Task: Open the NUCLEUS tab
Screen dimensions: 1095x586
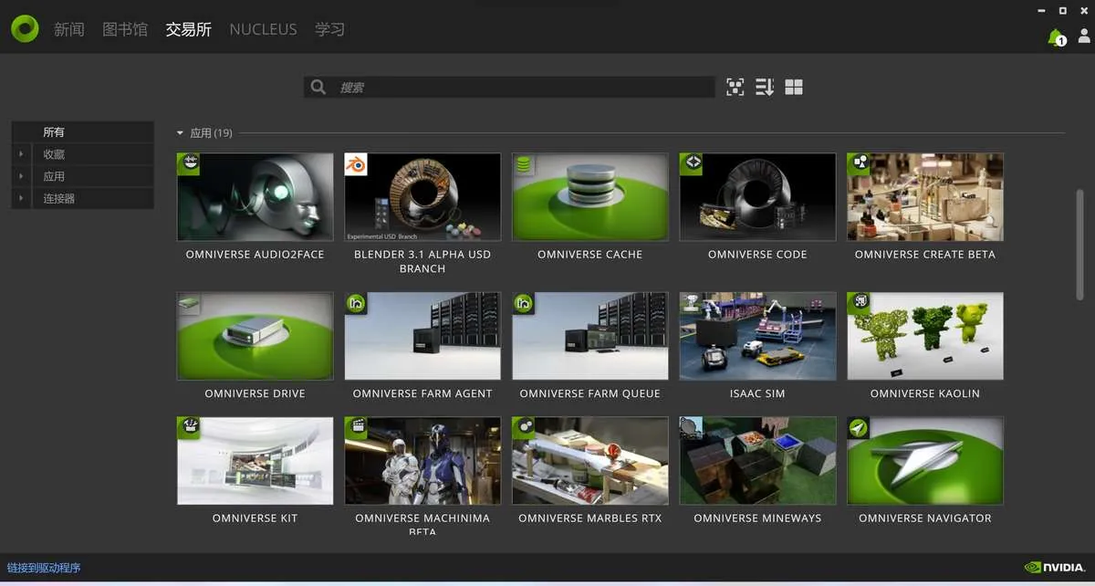Action: pos(263,29)
